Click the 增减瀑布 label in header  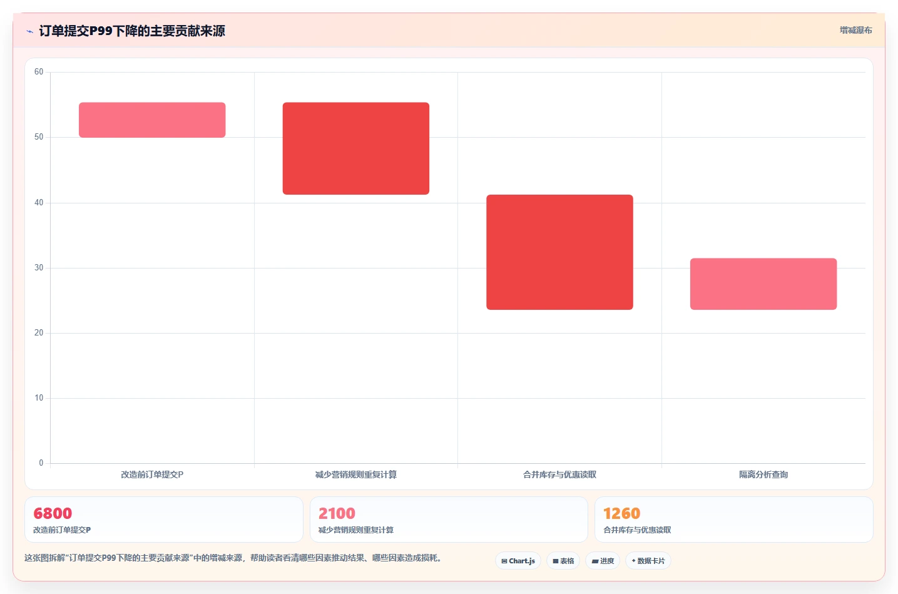(x=855, y=30)
